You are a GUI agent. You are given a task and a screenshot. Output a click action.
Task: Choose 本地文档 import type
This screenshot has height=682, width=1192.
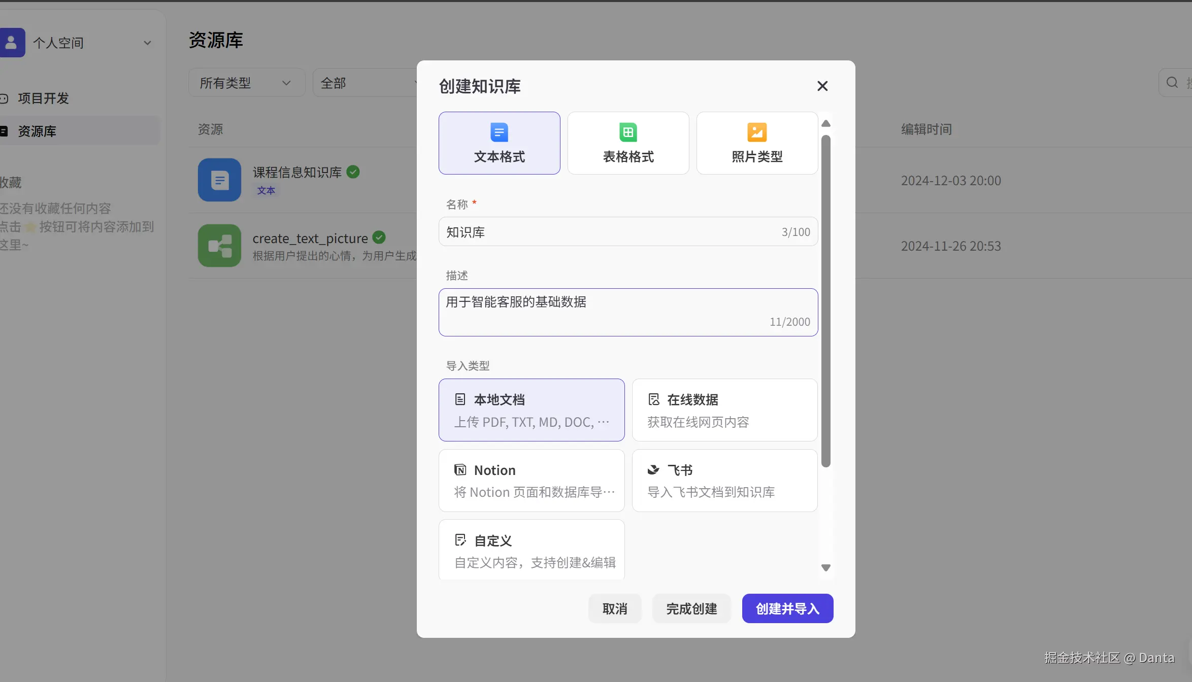pos(532,410)
